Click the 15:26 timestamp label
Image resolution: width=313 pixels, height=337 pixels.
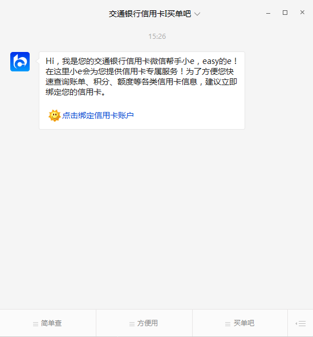coord(157,37)
